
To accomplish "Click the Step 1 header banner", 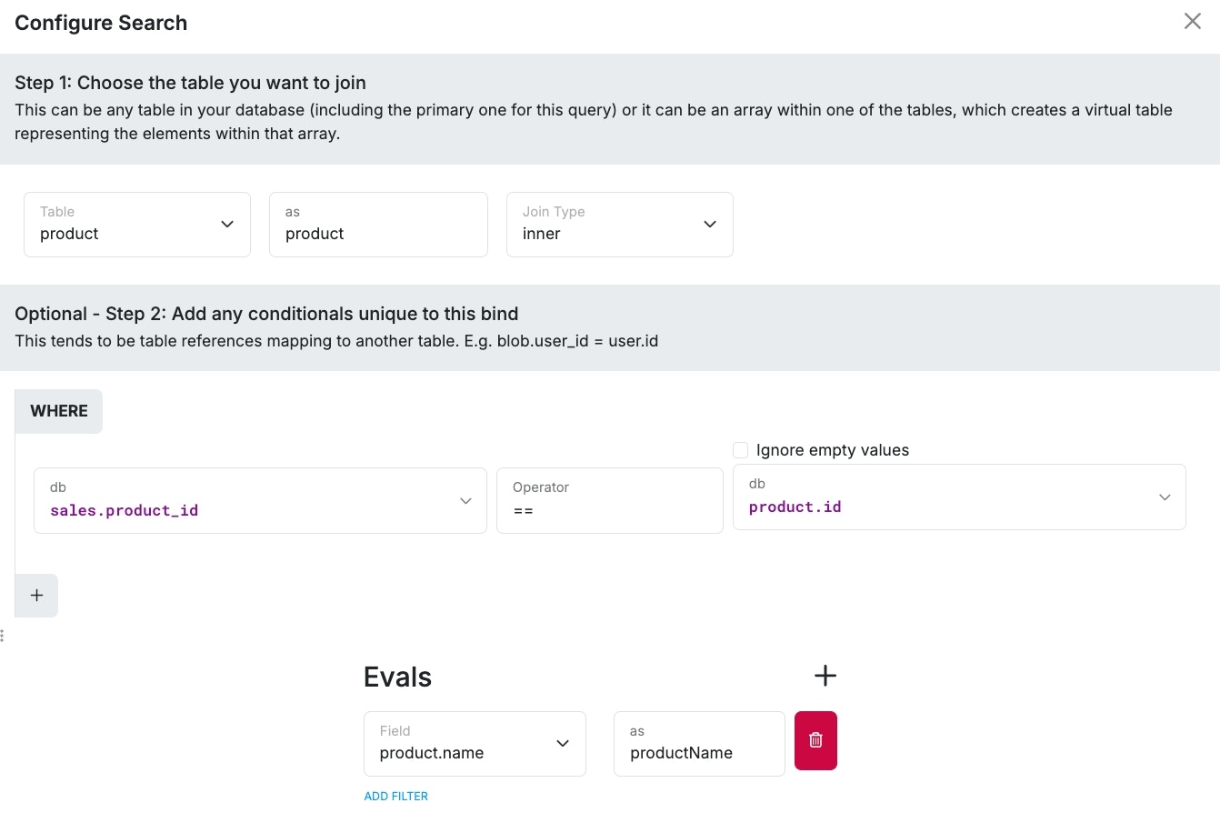I will click(x=190, y=83).
